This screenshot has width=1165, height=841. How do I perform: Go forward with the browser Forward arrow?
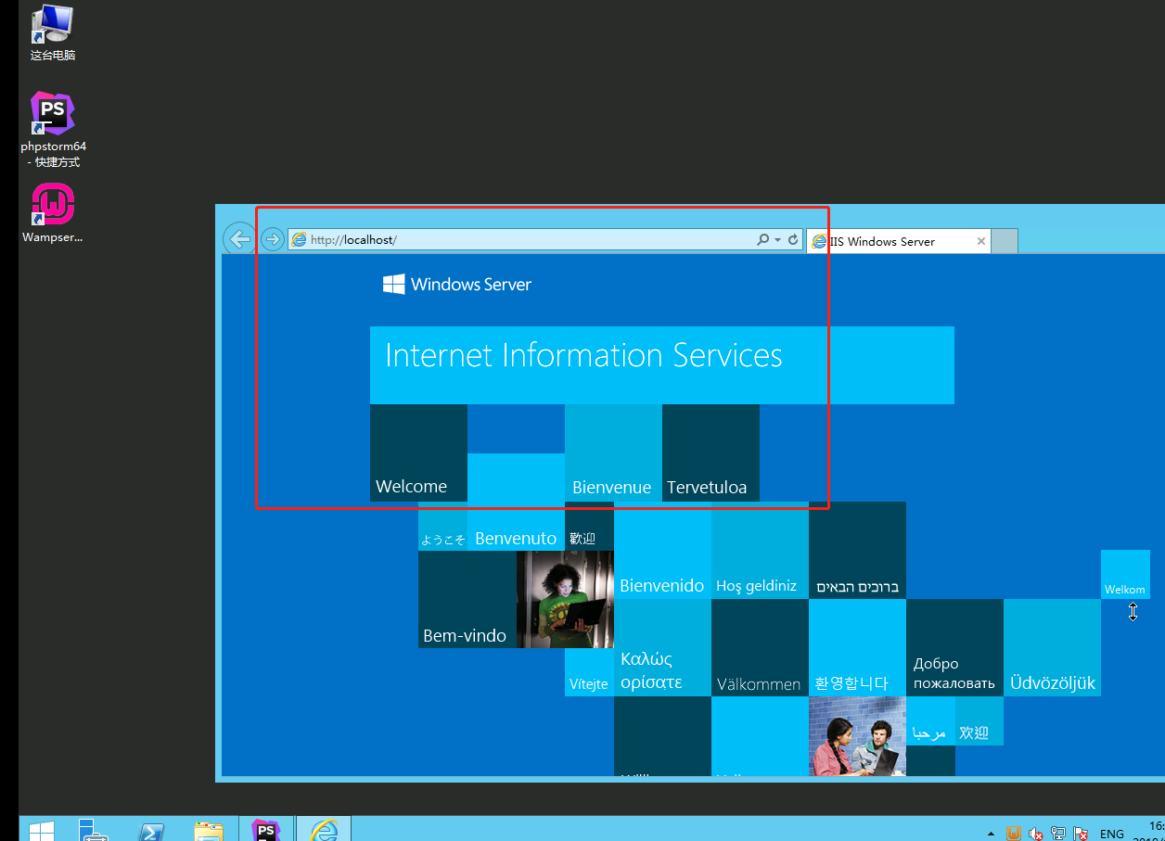pyautogui.click(x=272, y=239)
